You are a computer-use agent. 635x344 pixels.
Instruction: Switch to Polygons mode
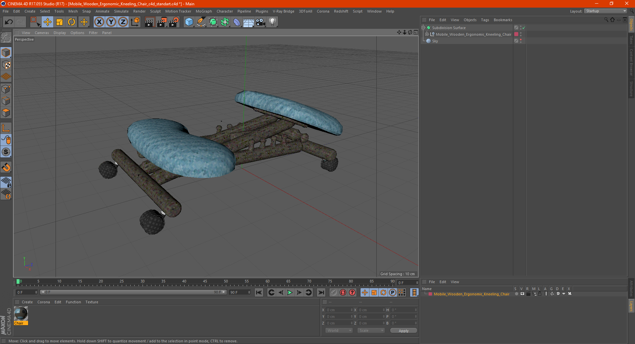tap(6, 113)
